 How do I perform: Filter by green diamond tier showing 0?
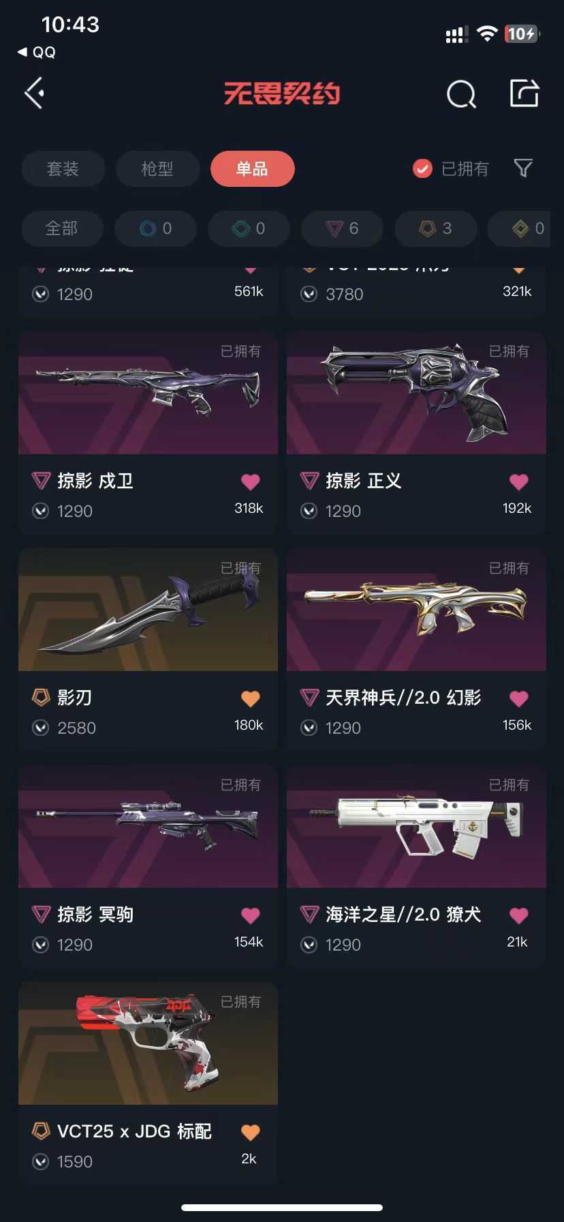point(249,228)
